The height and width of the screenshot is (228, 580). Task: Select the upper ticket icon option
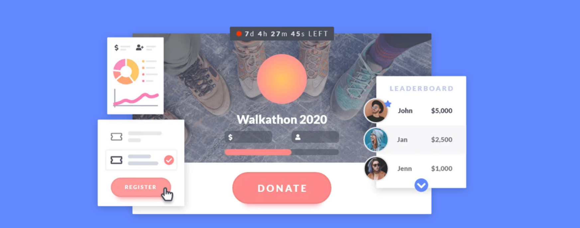(116, 137)
